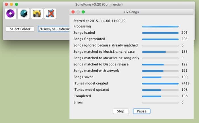Click the /Users/paul/Music folder path field

pyautogui.click(x=54, y=29)
